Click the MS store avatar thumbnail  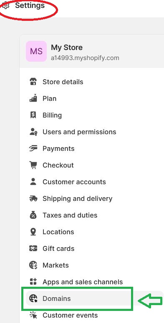pyautogui.click(x=36, y=51)
